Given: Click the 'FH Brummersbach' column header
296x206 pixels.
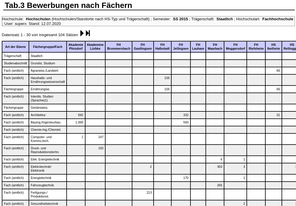Looking at the screenshot, I should click(119, 47).
